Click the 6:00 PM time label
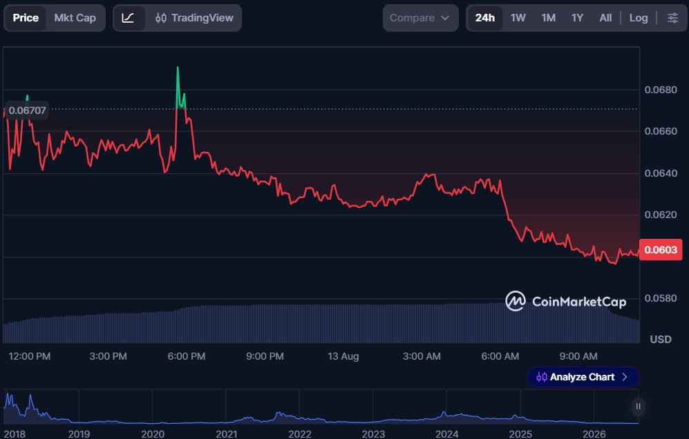This screenshot has height=439, width=689. coord(187,356)
